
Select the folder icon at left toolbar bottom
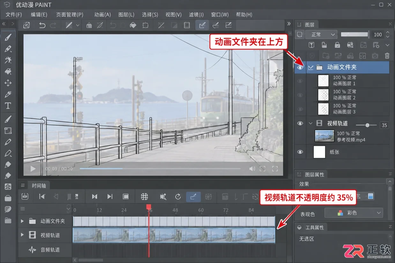(8, 221)
